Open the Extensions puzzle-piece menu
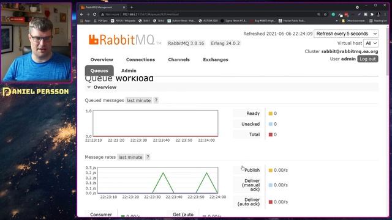Image resolution: width=392 pixels, height=220 pixels. click(x=372, y=15)
